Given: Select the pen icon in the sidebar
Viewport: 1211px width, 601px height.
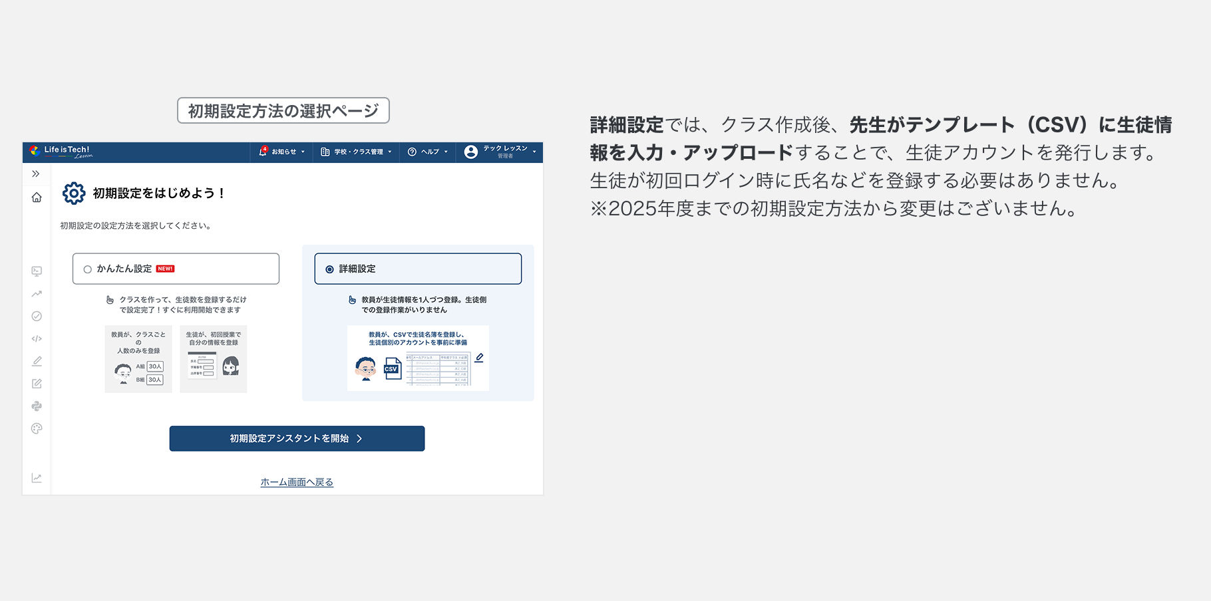Looking at the screenshot, I should click(36, 361).
